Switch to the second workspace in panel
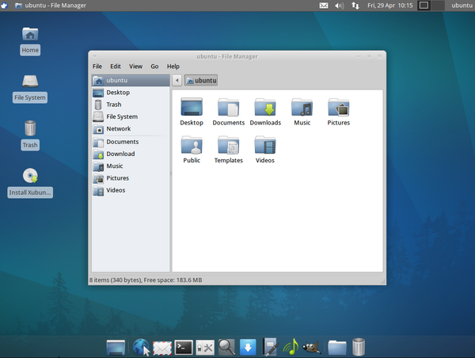Image resolution: width=475 pixels, height=358 pixels. [436, 6]
